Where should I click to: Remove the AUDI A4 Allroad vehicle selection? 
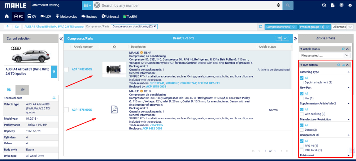pyautogui.click(x=54, y=72)
